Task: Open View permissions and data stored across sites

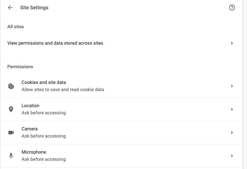Action: coord(55,43)
